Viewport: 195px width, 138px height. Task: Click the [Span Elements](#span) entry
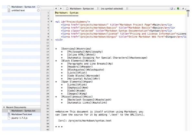pos(77,82)
